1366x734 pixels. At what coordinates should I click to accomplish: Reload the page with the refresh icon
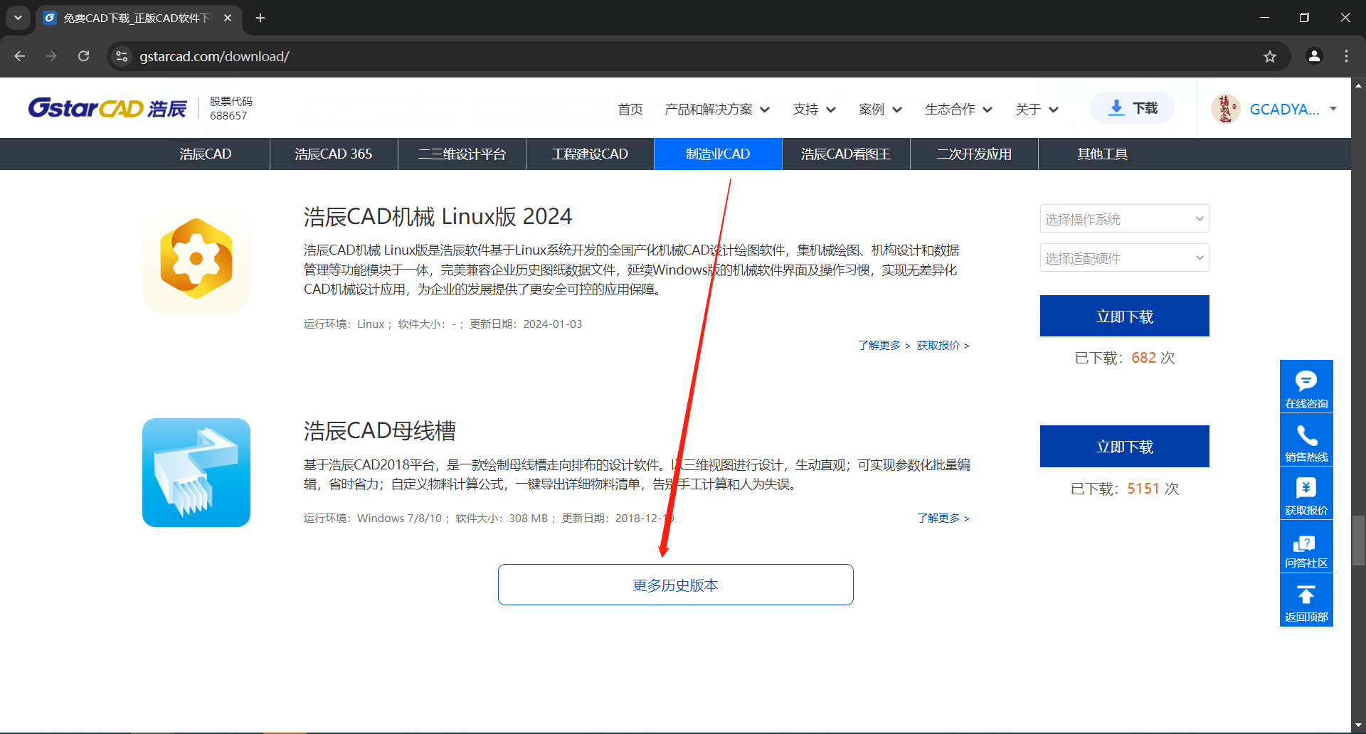pos(83,56)
